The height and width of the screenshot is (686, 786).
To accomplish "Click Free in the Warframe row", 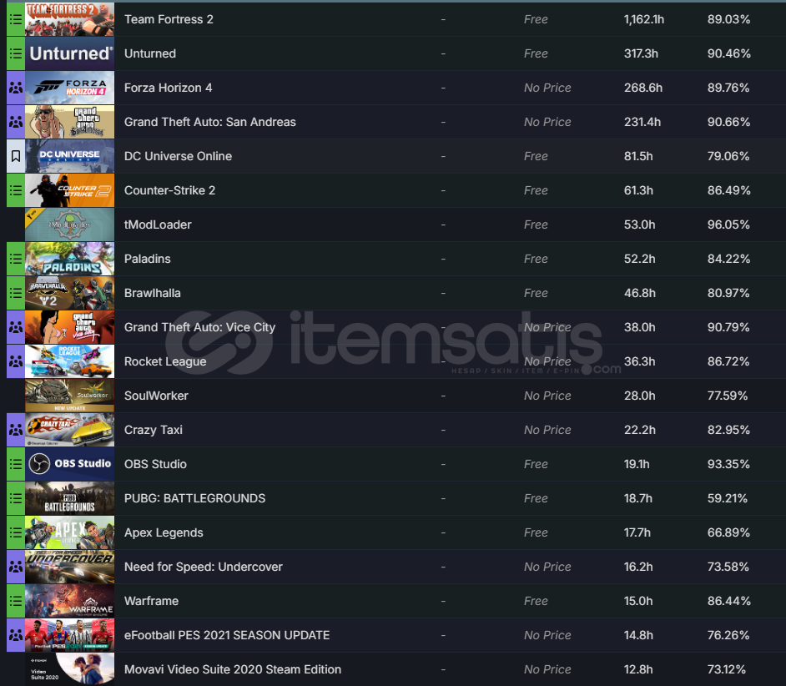I will point(536,601).
